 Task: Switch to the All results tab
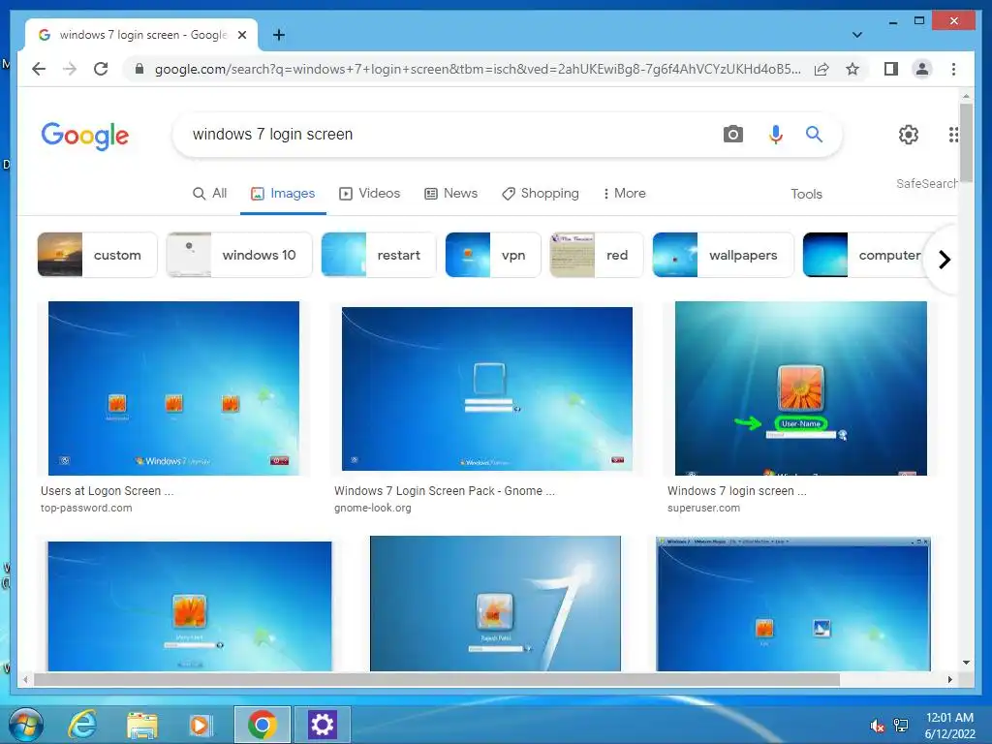210,193
